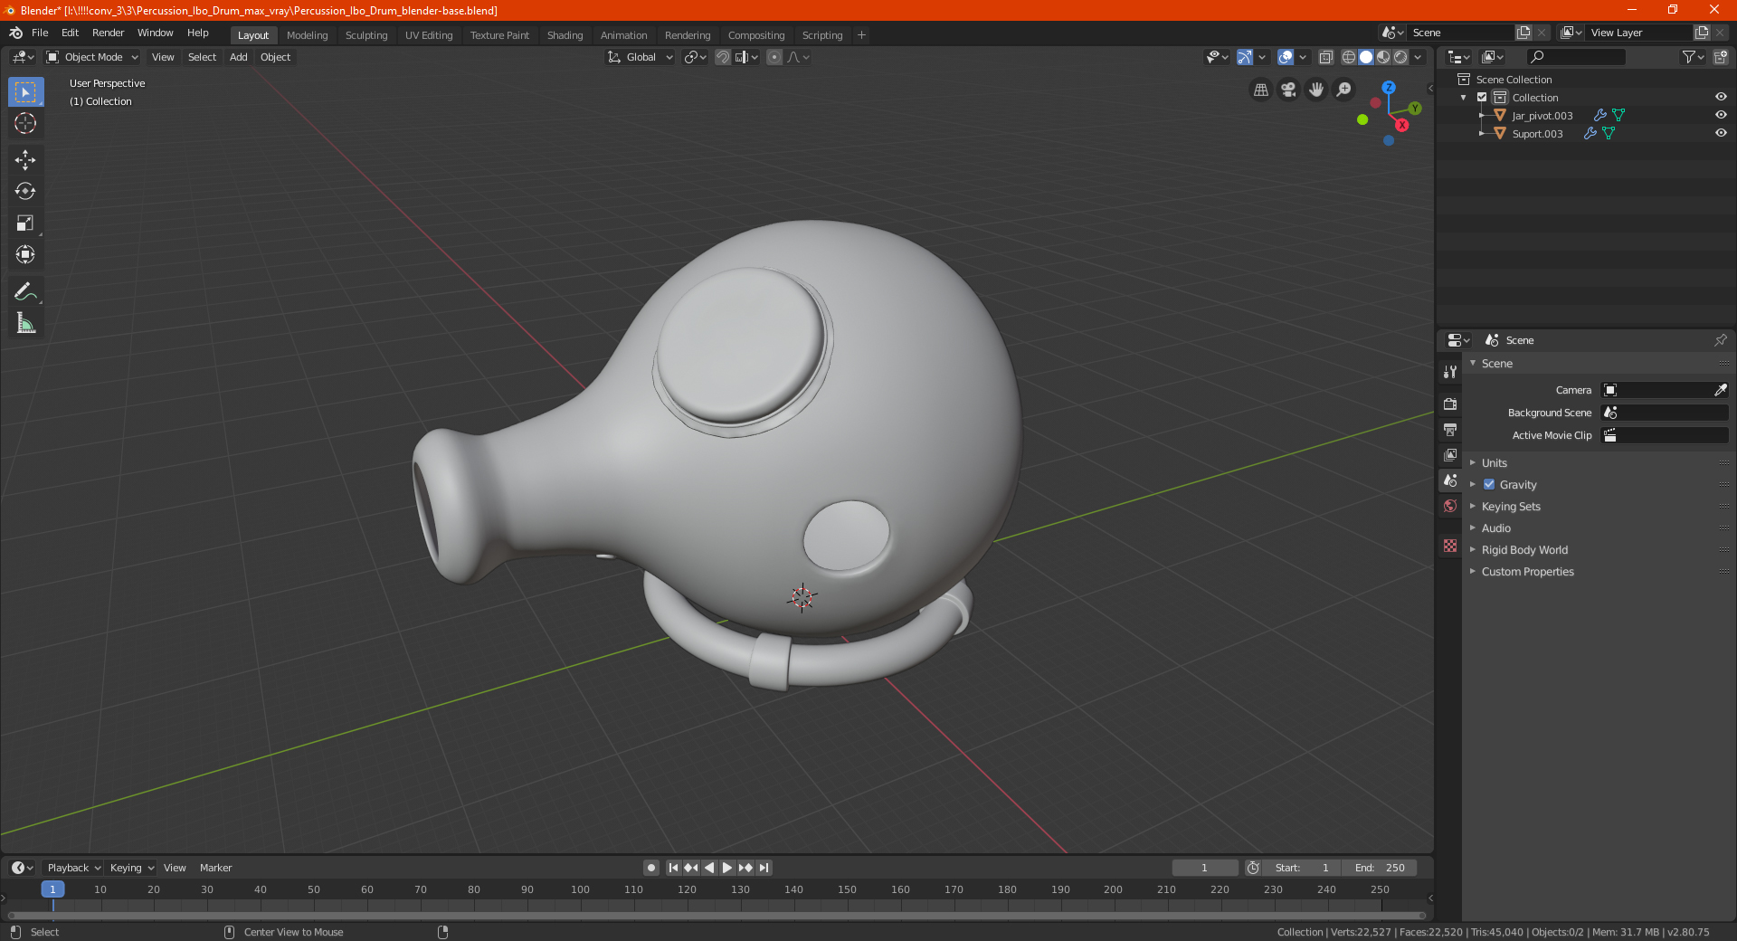Toggle X-ray view mode
The width and height of the screenshot is (1737, 941).
[x=1326, y=57]
